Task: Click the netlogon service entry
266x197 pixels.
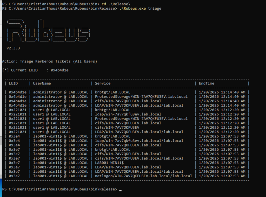Action: [143, 176]
